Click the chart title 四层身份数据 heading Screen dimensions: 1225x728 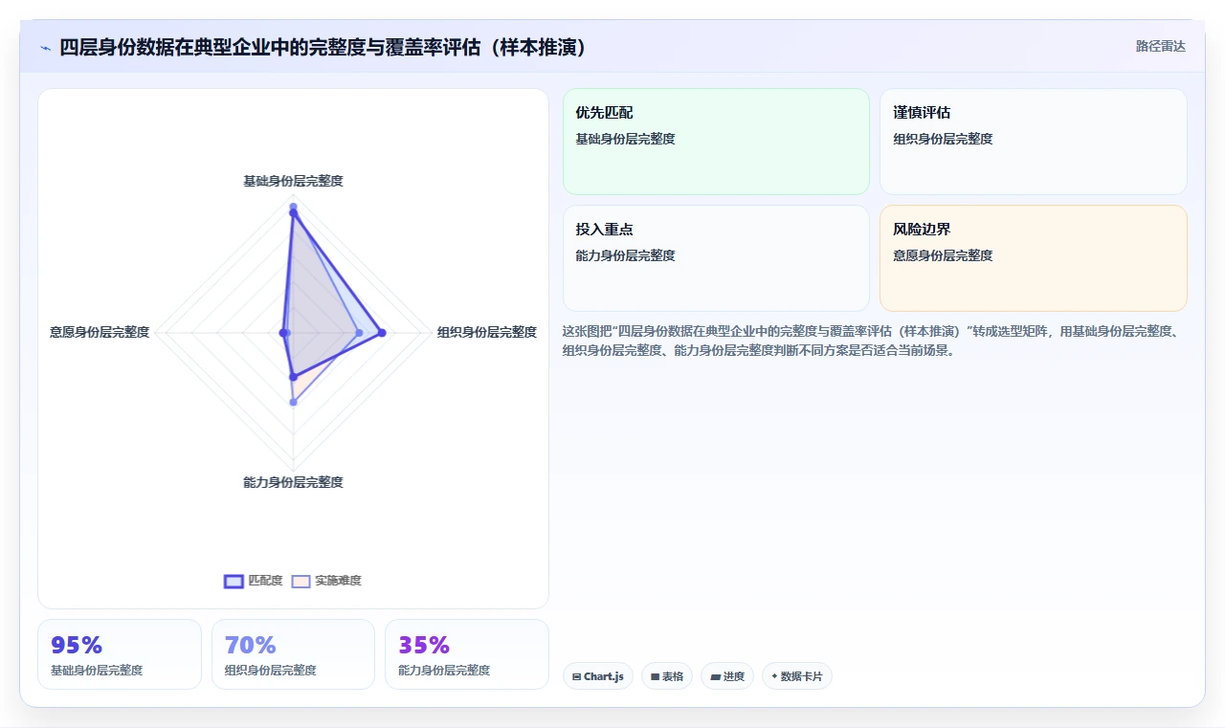[x=323, y=47]
